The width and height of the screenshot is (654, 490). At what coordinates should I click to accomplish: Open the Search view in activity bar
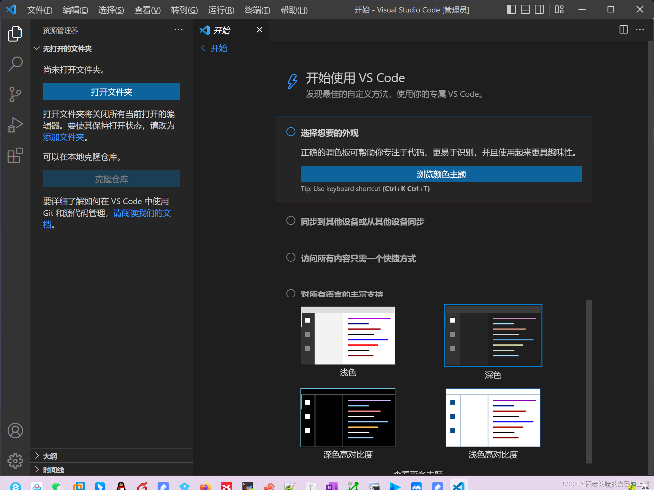point(15,64)
